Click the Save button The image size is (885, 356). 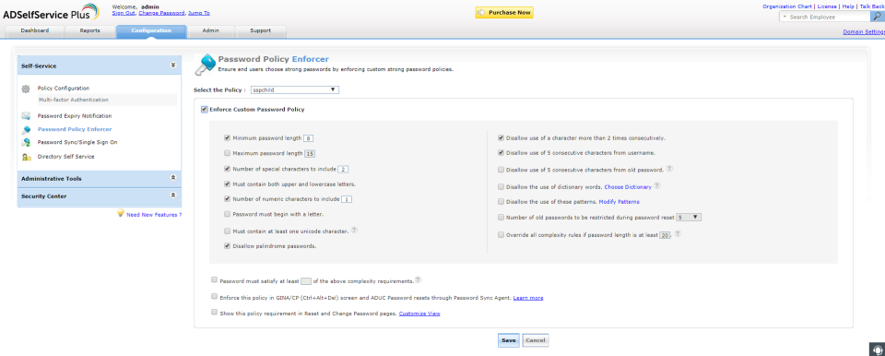(x=509, y=340)
